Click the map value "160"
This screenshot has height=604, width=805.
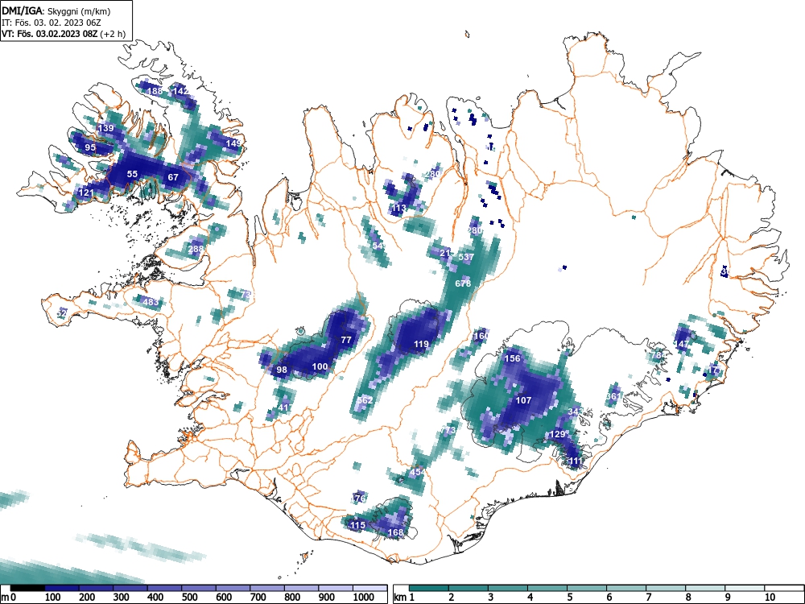[481, 336]
